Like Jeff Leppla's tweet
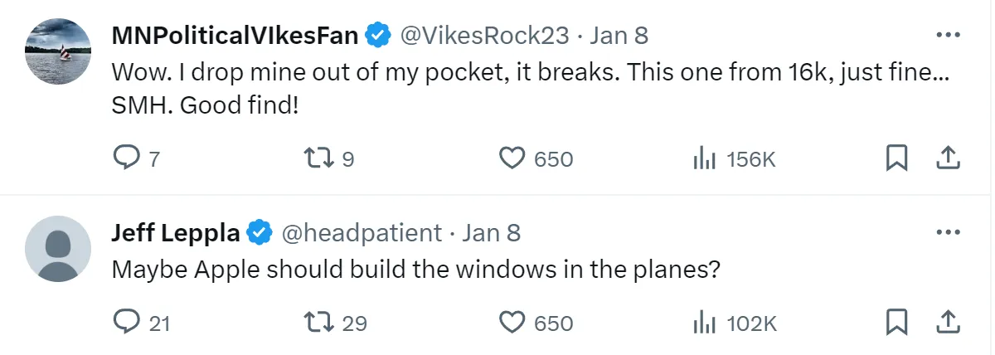The image size is (995, 355). (x=514, y=322)
